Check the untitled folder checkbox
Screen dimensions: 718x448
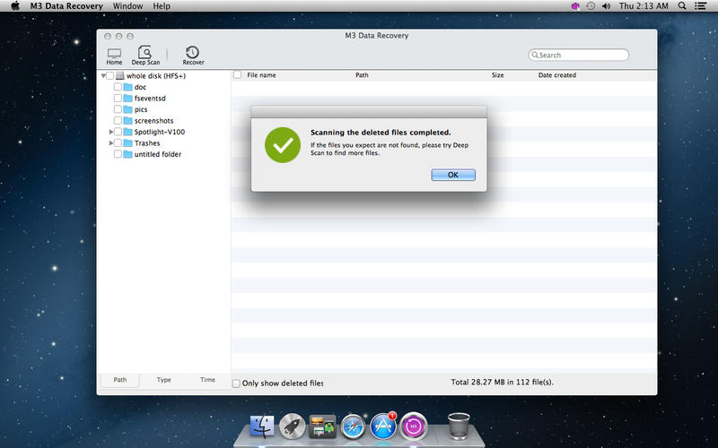point(118,154)
